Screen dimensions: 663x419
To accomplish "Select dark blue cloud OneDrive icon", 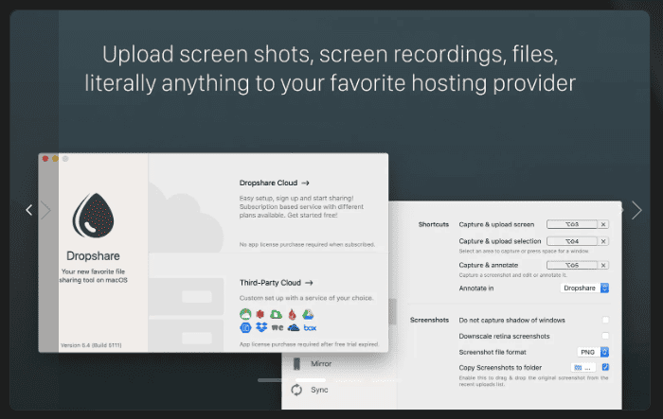I will [x=294, y=327].
